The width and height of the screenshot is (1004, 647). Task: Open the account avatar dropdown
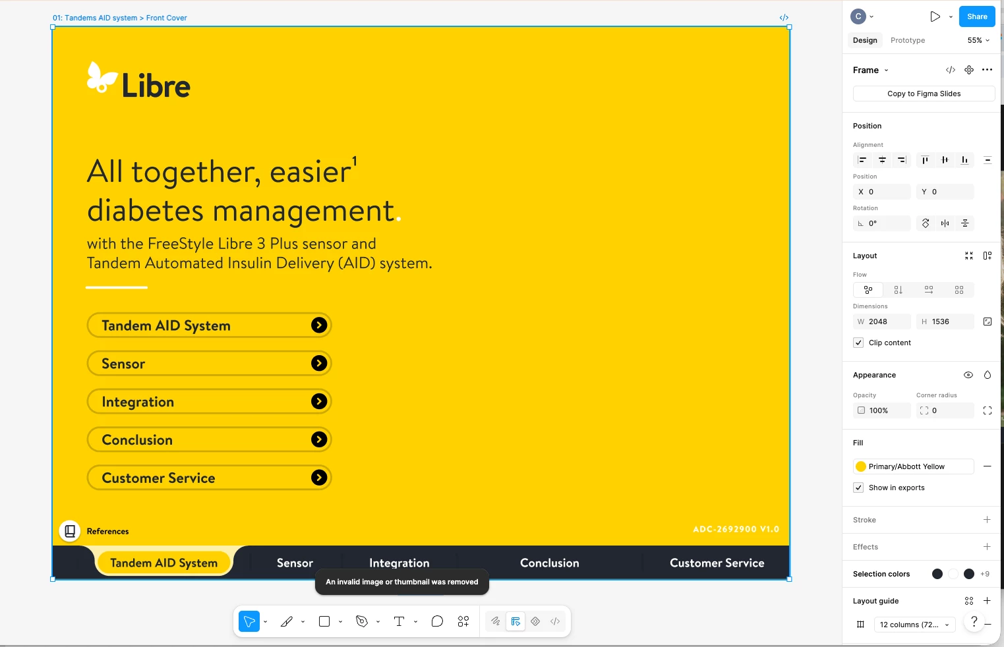(x=863, y=16)
